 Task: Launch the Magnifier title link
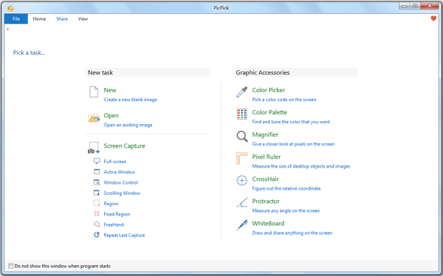265,134
